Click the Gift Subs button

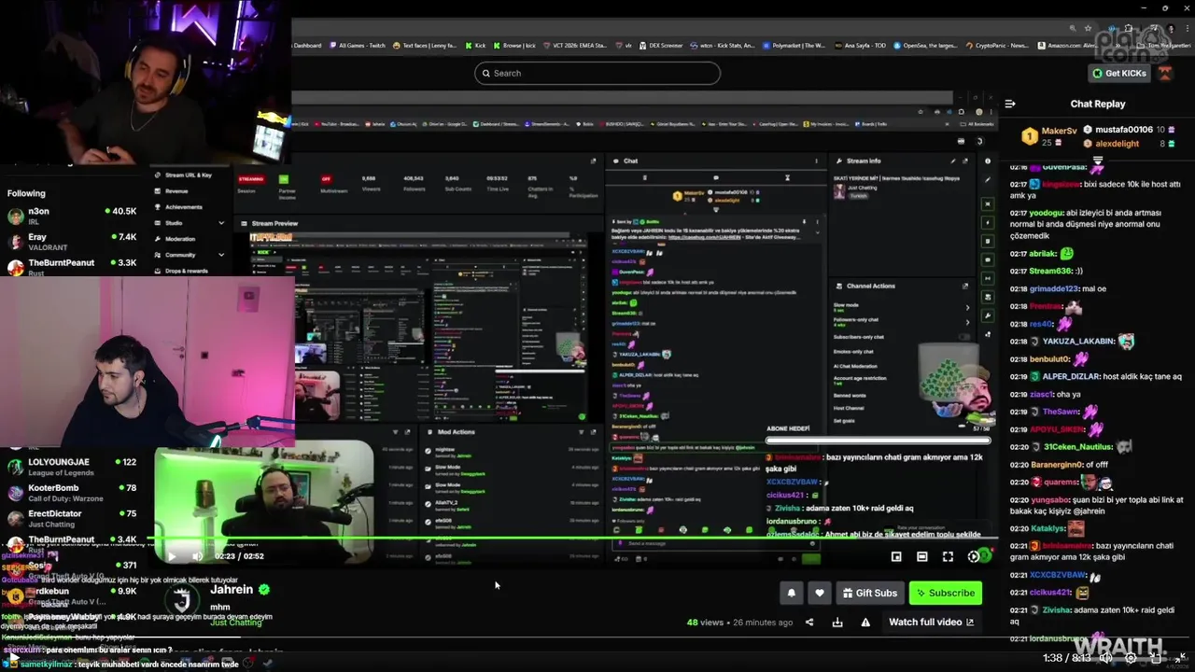[869, 593]
